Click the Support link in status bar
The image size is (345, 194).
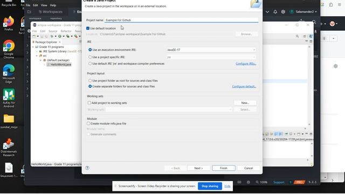(x=279, y=182)
